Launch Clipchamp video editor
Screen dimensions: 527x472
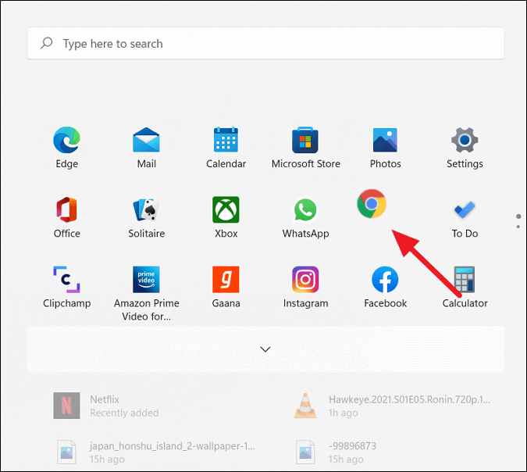[x=66, y=287]
